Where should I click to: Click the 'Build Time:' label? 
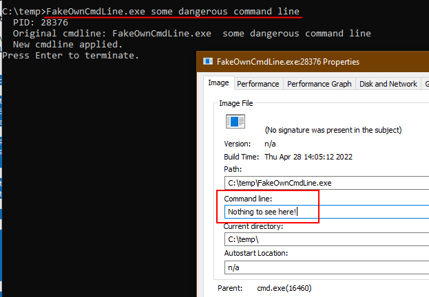pos(241,157)
